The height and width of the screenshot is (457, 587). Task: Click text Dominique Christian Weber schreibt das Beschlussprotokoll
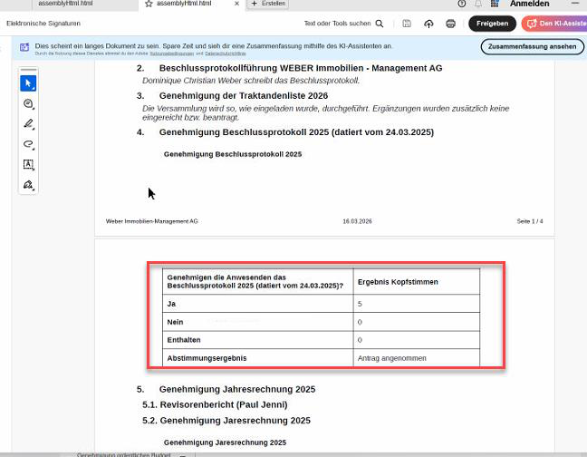[x=251, y=81]
